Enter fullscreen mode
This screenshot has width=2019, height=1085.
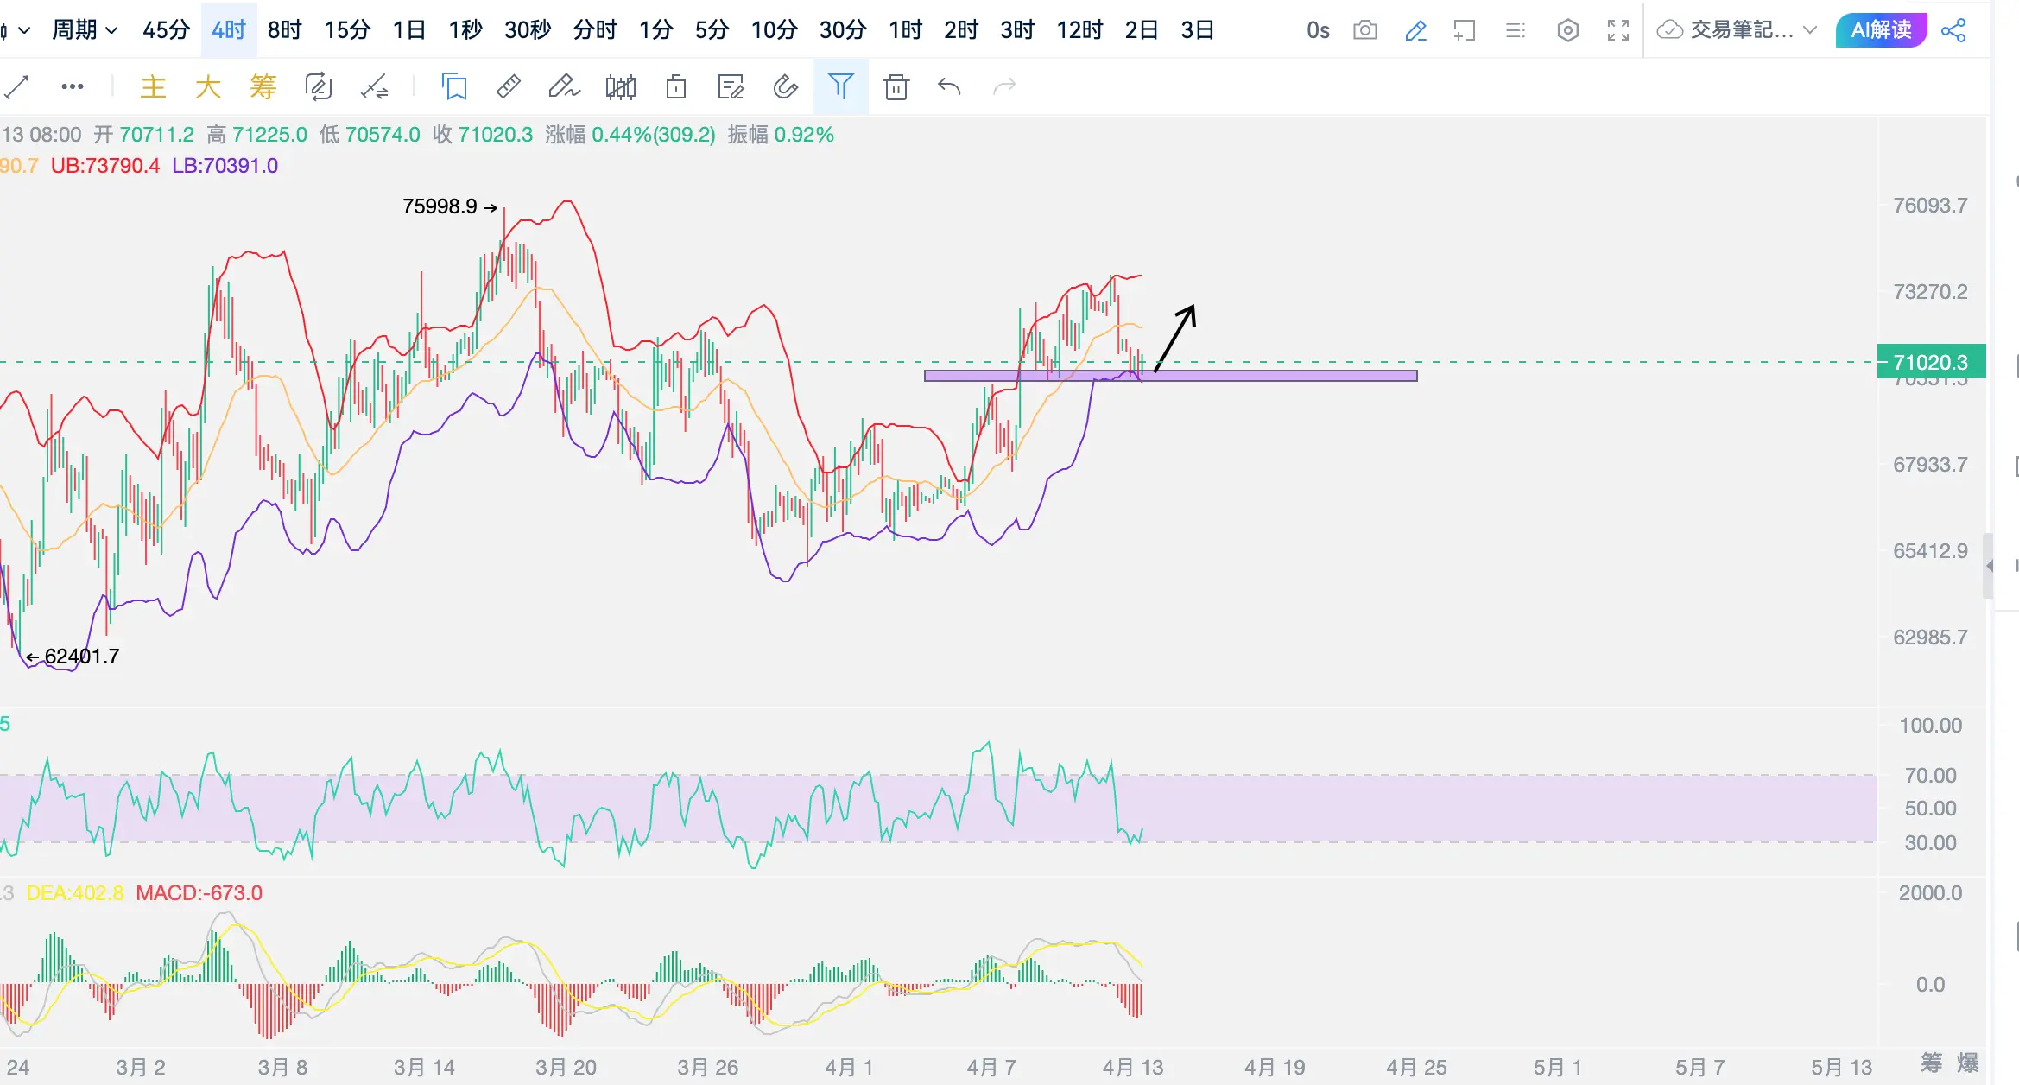1618,31
